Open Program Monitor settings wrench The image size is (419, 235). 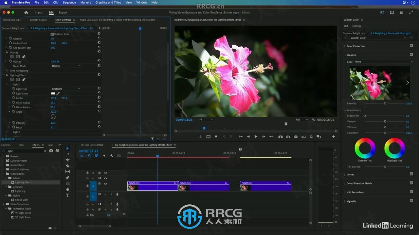tap(313, 120)
